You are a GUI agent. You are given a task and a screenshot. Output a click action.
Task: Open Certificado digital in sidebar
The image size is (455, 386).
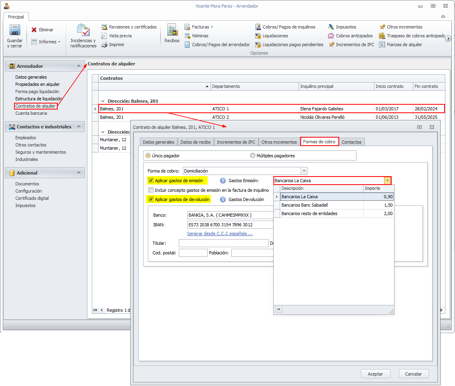(x=32, y=198)
